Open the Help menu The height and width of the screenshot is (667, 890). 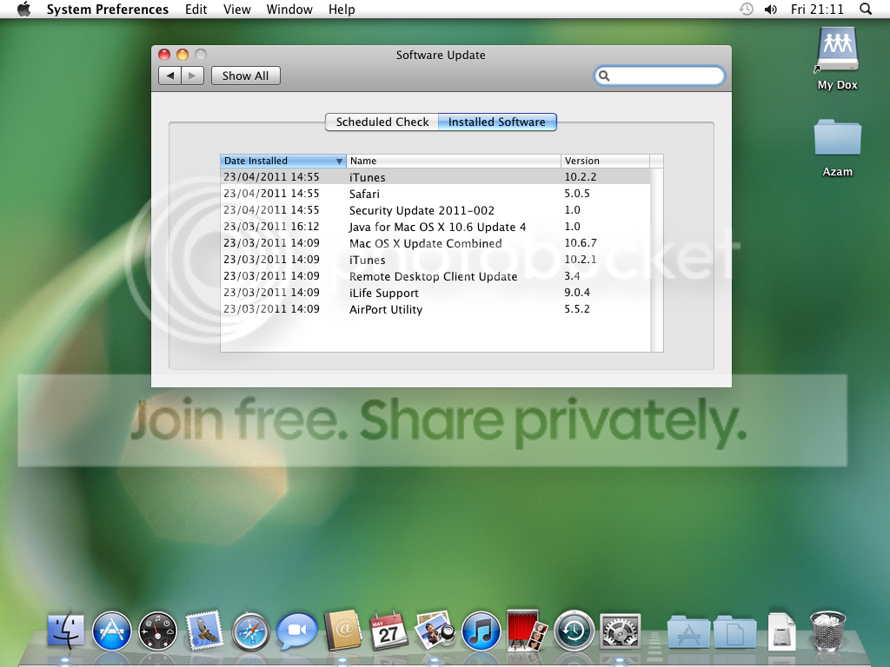(342, 9)
